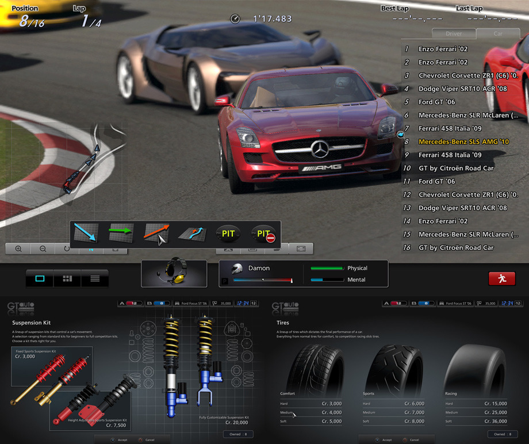Click the GT Auto logo in the Suspension Kit panel
Viewport: 529px width, 444px height.
(x=21, y=308)
